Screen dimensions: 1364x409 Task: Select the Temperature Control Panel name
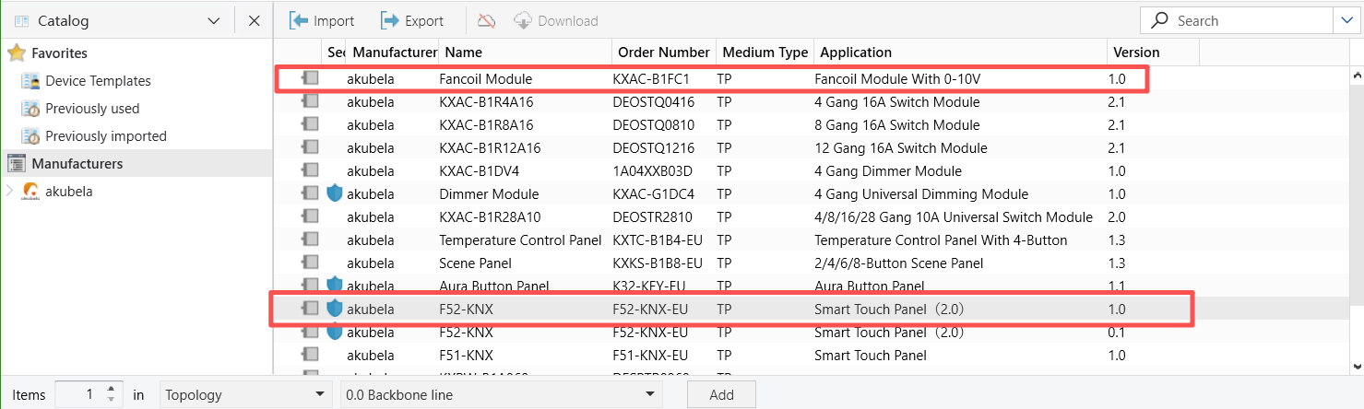[x=519, y=240]
